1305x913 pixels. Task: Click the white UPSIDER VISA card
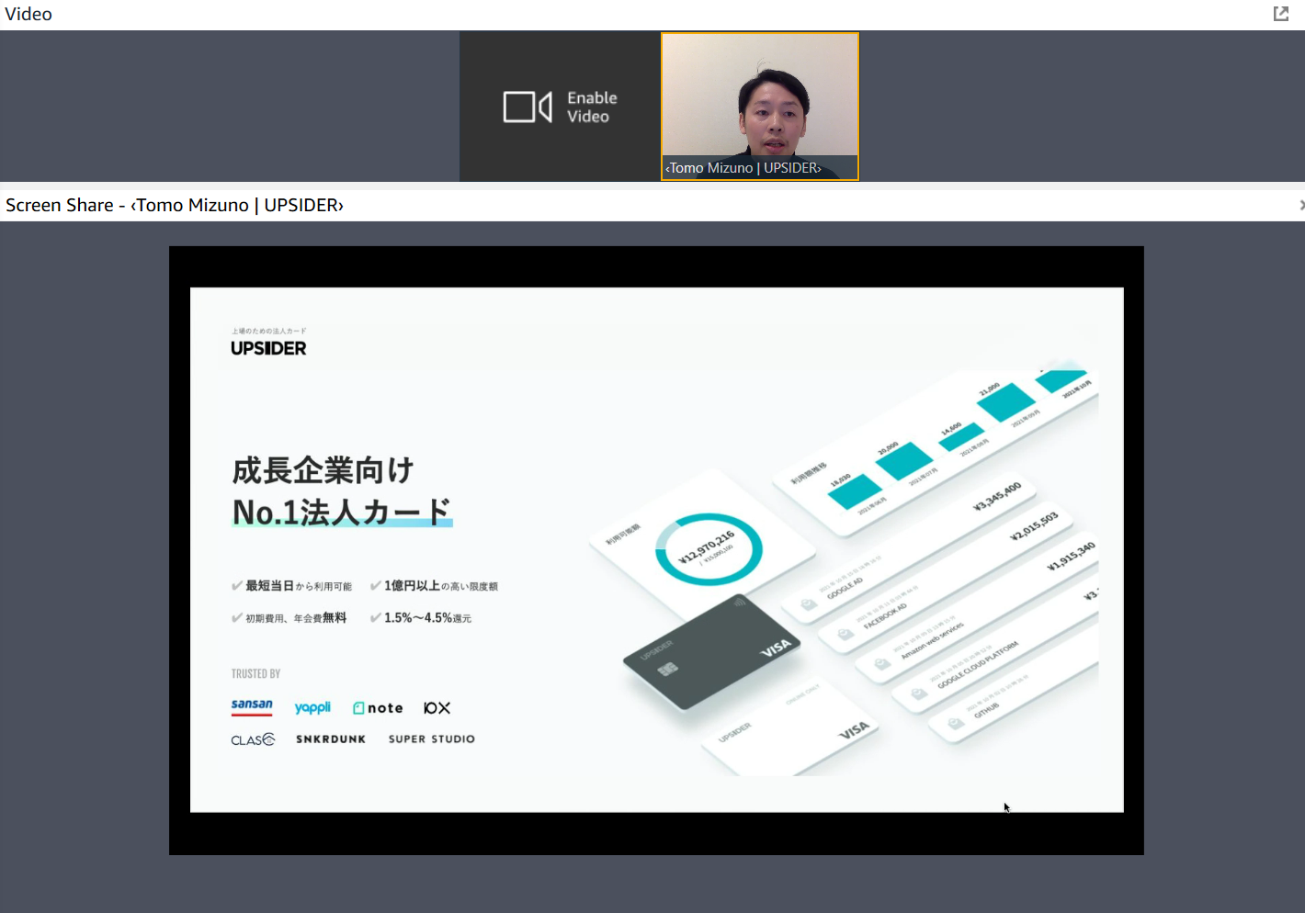[790, 728]
